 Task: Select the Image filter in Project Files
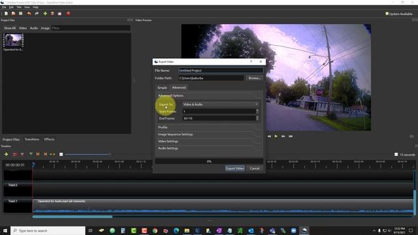coord(45,28)
